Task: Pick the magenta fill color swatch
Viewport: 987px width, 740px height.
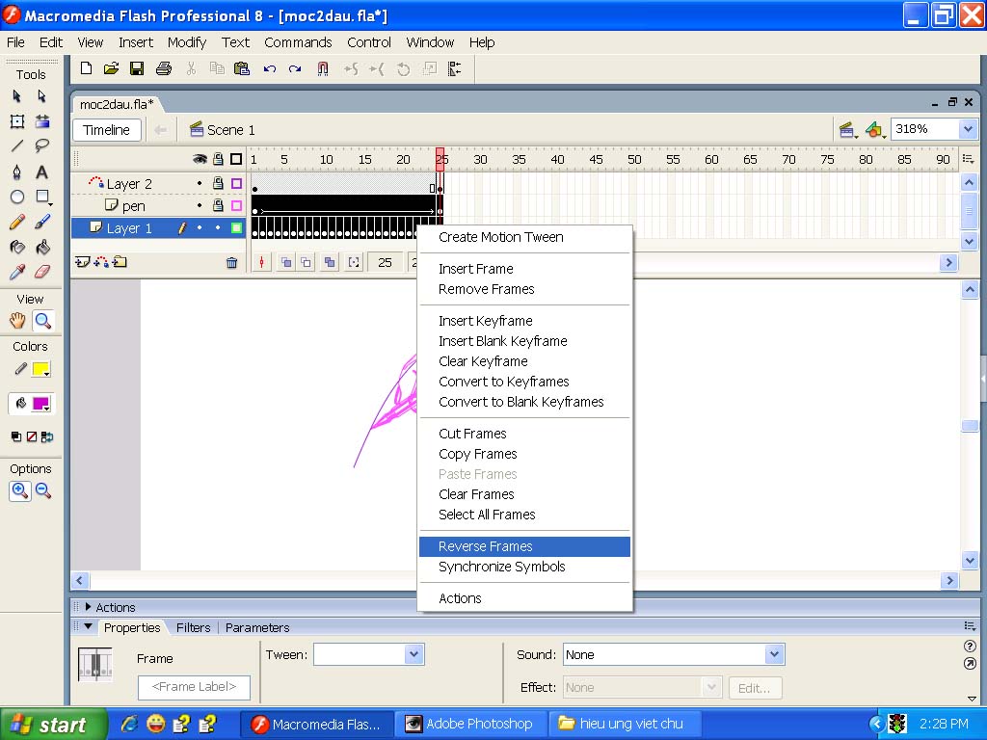Action: 40,404
